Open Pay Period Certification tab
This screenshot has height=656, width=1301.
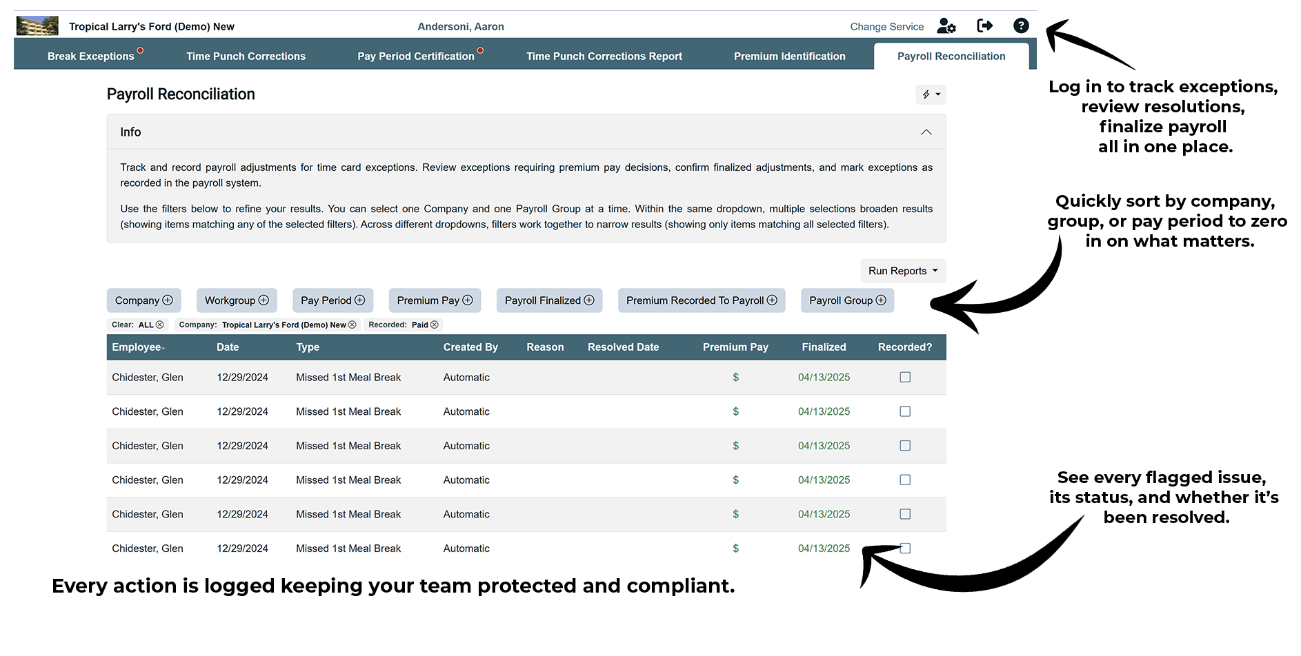coord(415,57)
